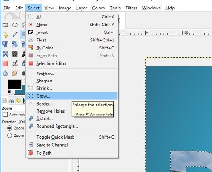Select the Free Select lasso tool
Viewport: 212px width, 172px height.
[24, 25]
